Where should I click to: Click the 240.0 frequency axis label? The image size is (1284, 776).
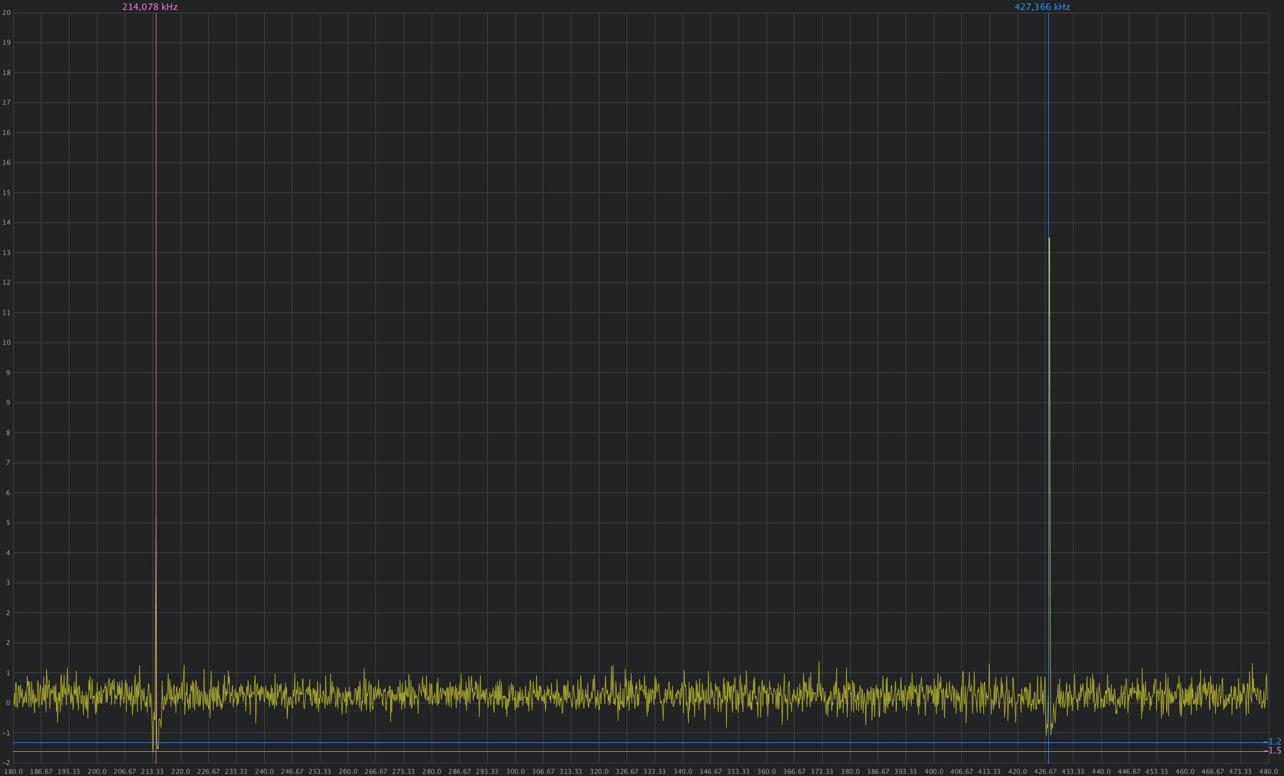point(264,772)
